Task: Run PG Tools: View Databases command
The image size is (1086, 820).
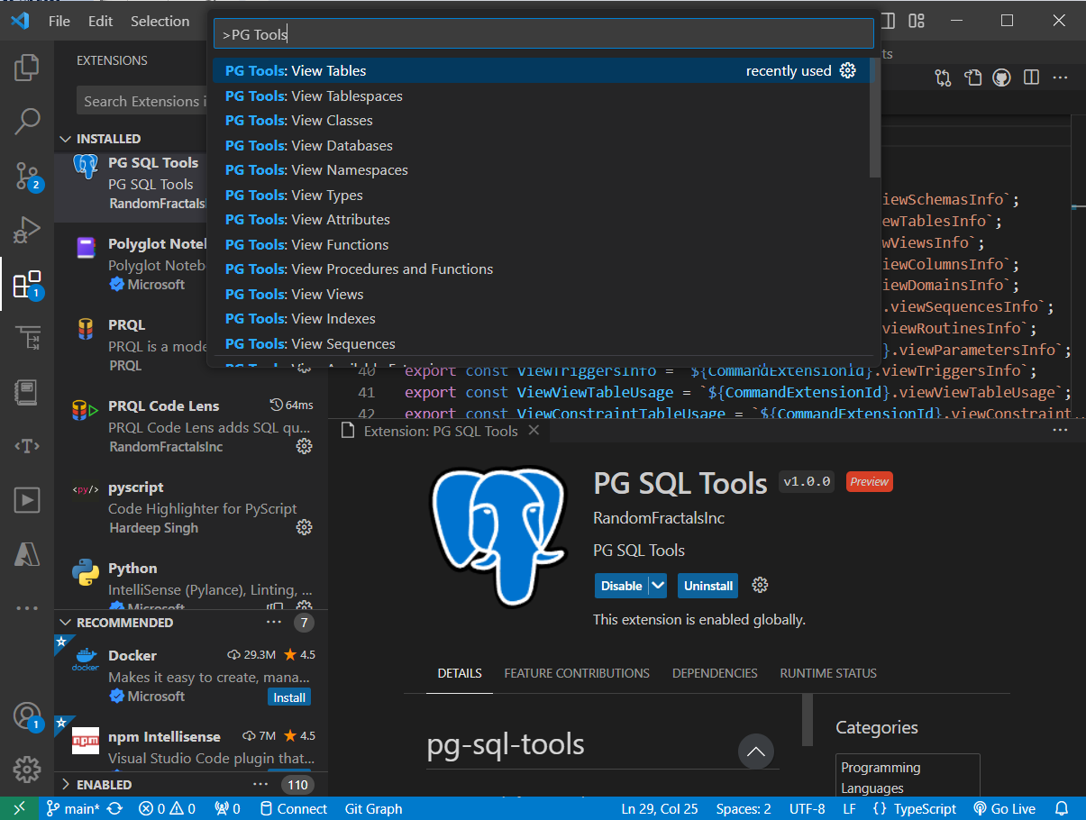Action: pyautogui.click(x=543, y=145)
